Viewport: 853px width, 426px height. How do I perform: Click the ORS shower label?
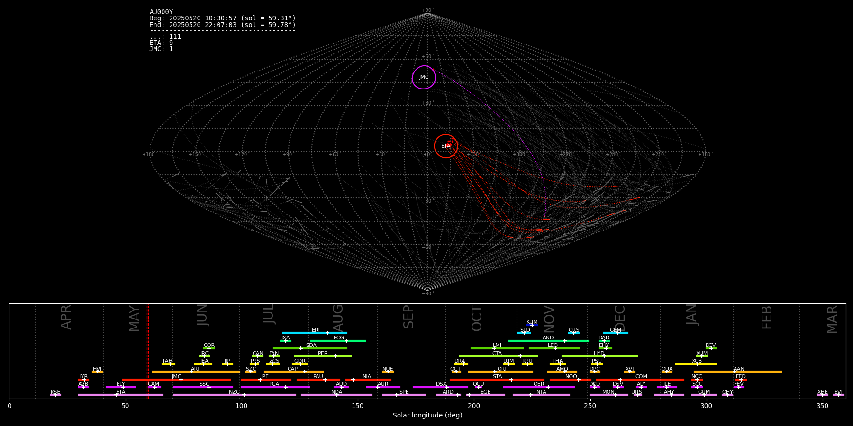[574, 330]
